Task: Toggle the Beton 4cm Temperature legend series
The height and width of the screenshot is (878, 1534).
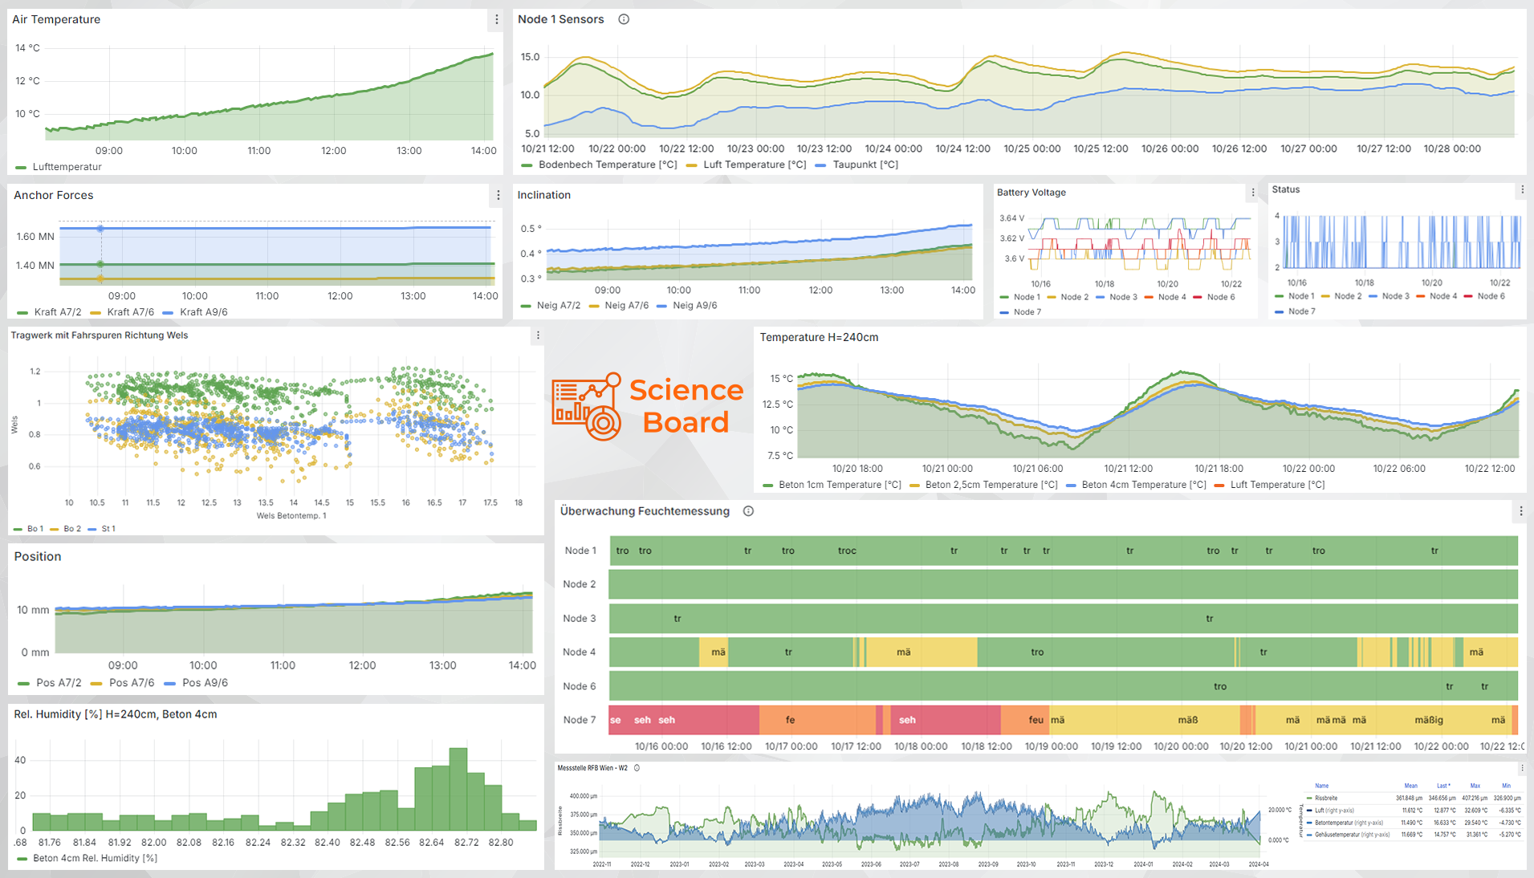Action: pos(1136,485)
